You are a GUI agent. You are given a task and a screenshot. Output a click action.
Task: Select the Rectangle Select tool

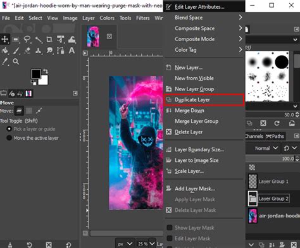click(x=16, y=39)
